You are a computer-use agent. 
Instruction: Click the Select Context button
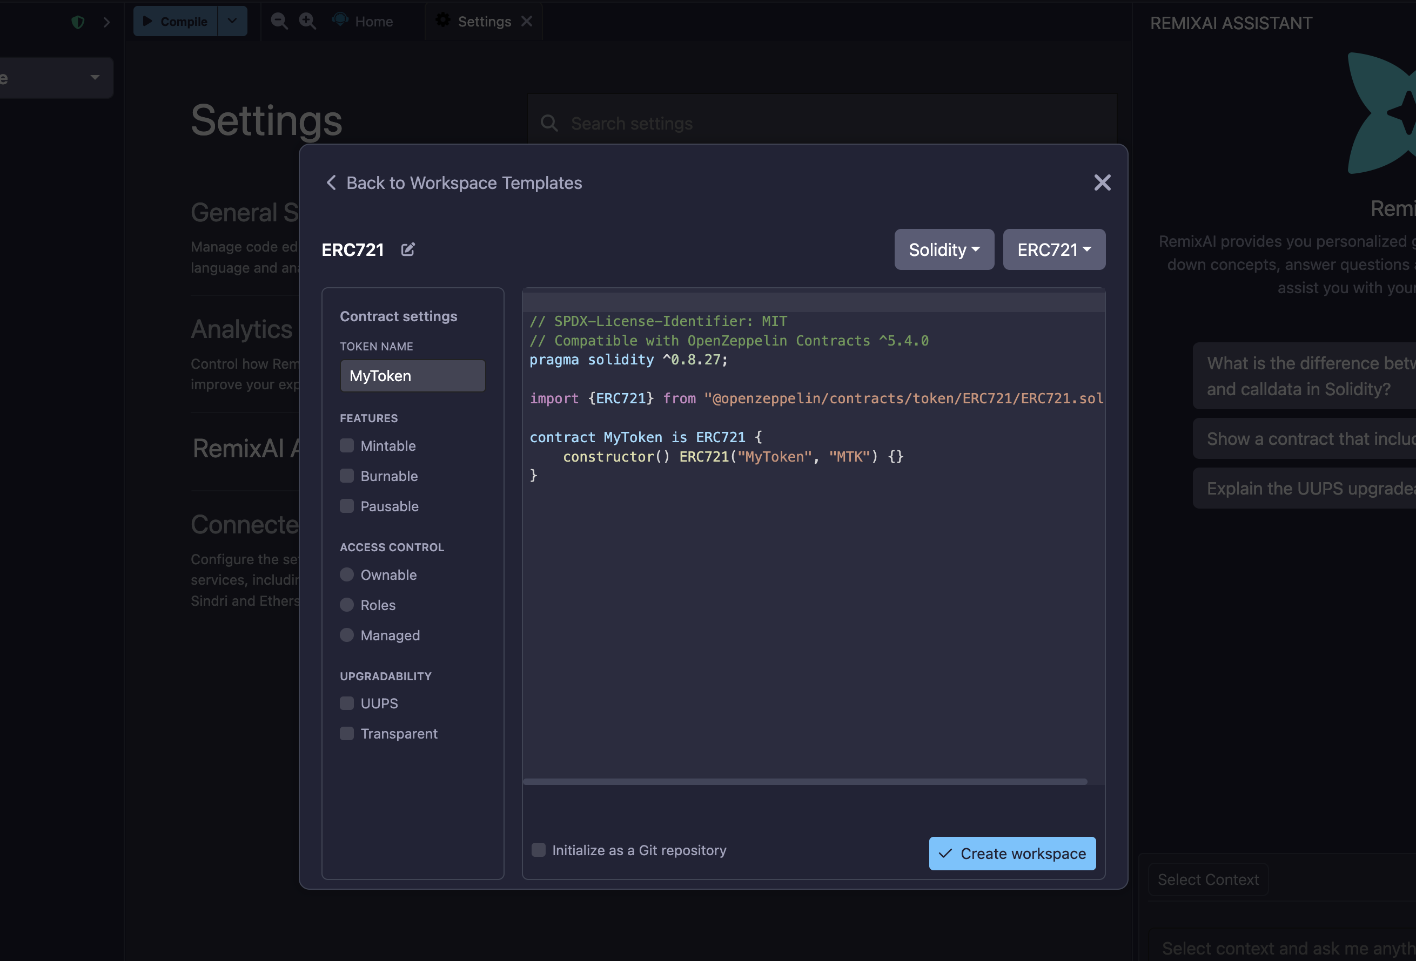[x=1207, y=880]
